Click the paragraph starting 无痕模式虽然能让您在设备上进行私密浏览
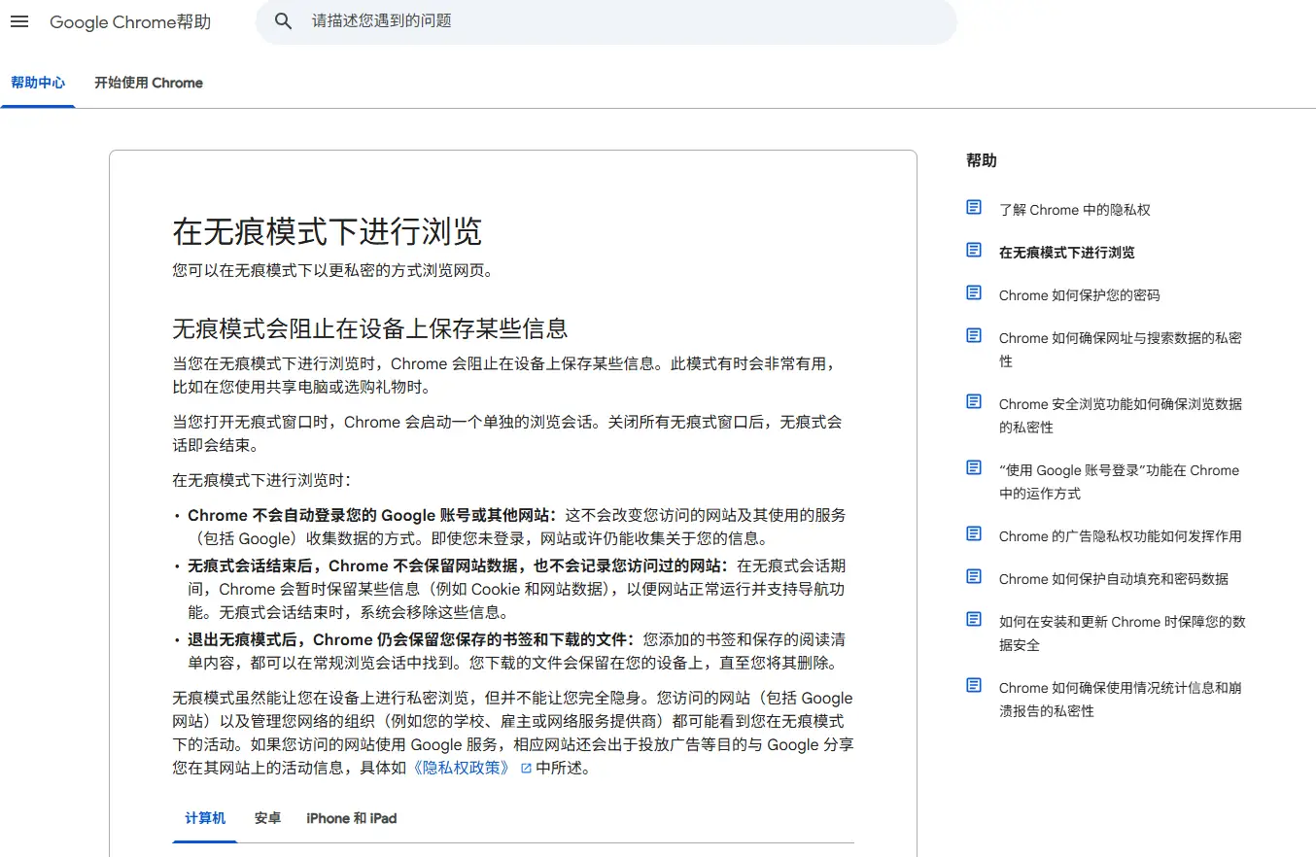Viewport: 1316px width, 857px height. point(513,733)
